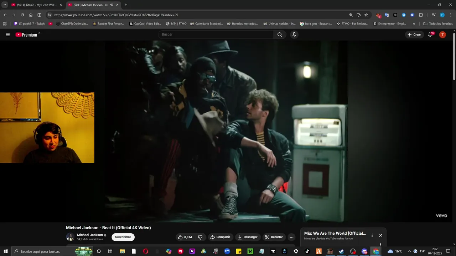The image size is (456, 256).
Task: Open more actions menu under the video
Action: pyautogui.click(x=291, y=237)
